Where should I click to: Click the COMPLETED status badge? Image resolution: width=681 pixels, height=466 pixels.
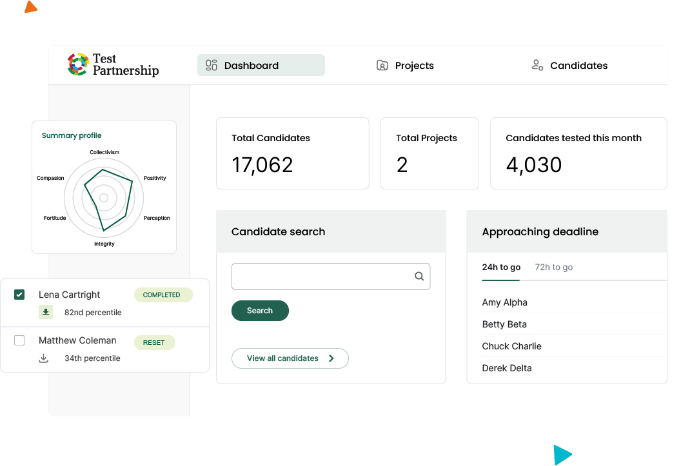(x=162, y=295)
